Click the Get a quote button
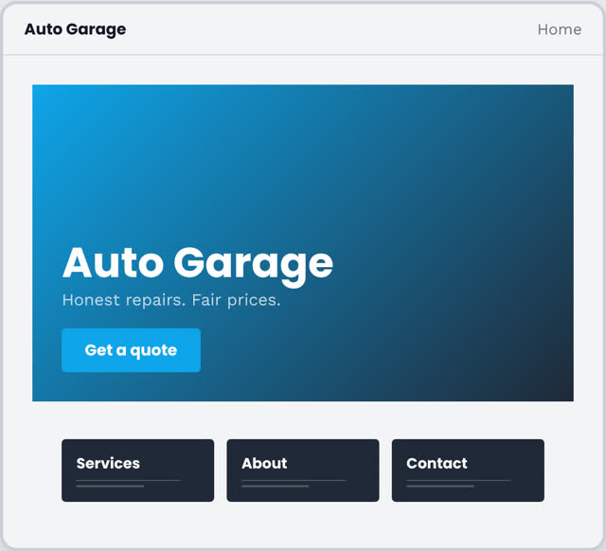This screenshot has height=551, width=606. [x=131, y=350]
